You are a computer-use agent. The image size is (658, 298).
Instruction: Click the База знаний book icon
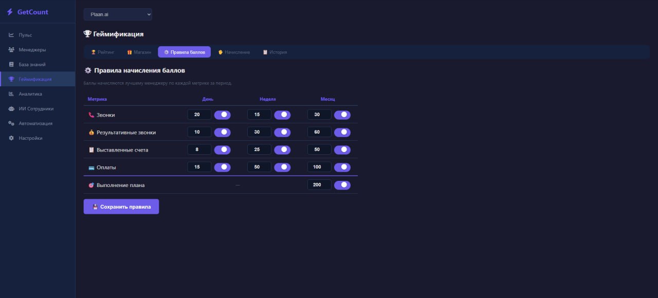tap(11, 65)
